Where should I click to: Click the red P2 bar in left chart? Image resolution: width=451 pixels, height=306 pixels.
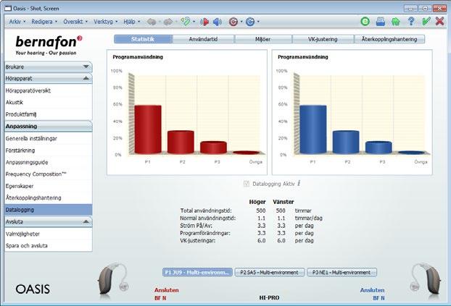tap(181, 142)
